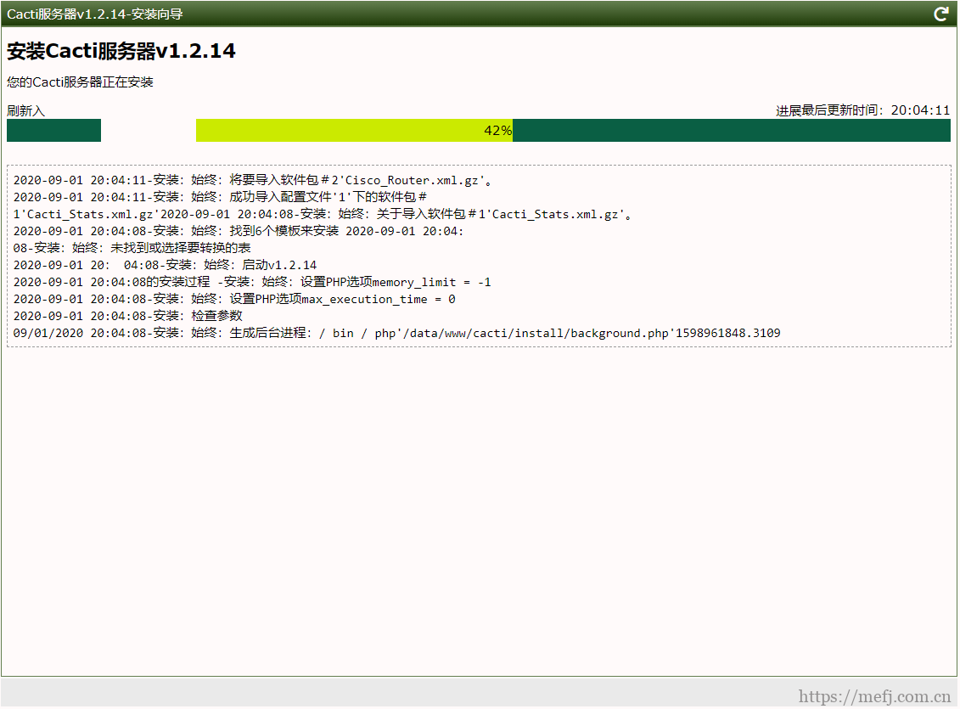Click the heading '安装Cacti服务器v1.2.14'

[x=121, y=51]
